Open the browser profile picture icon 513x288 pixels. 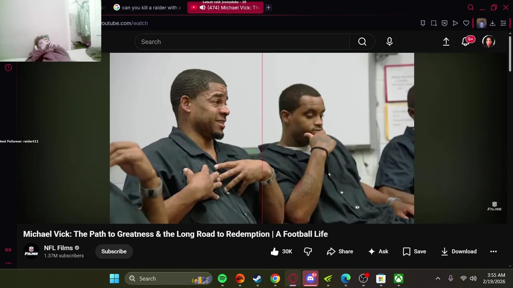point(481,23)
